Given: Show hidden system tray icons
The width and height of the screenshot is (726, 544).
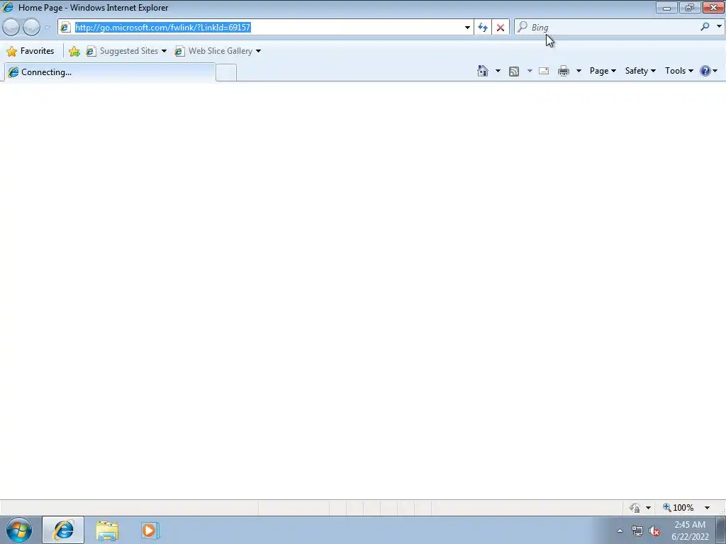Looking at the screenshot, I should 620,531.
